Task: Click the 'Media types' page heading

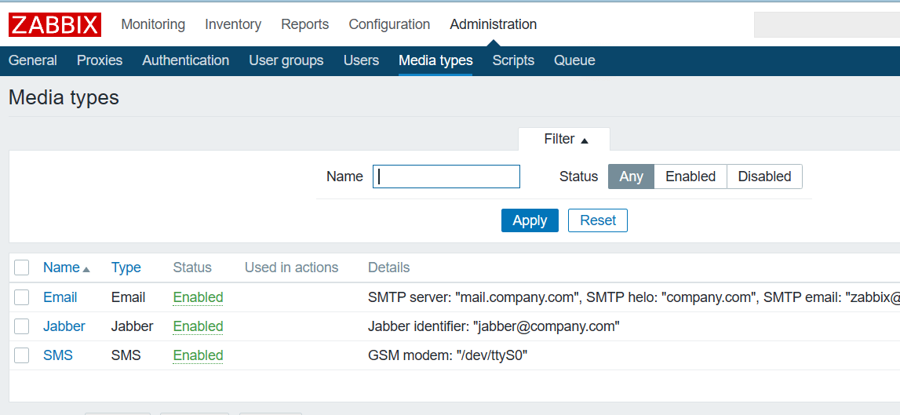Action: [x=64, y=97]
